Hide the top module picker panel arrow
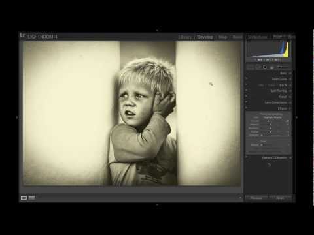The height and width of the screenshot is (235, 314). 157,31
